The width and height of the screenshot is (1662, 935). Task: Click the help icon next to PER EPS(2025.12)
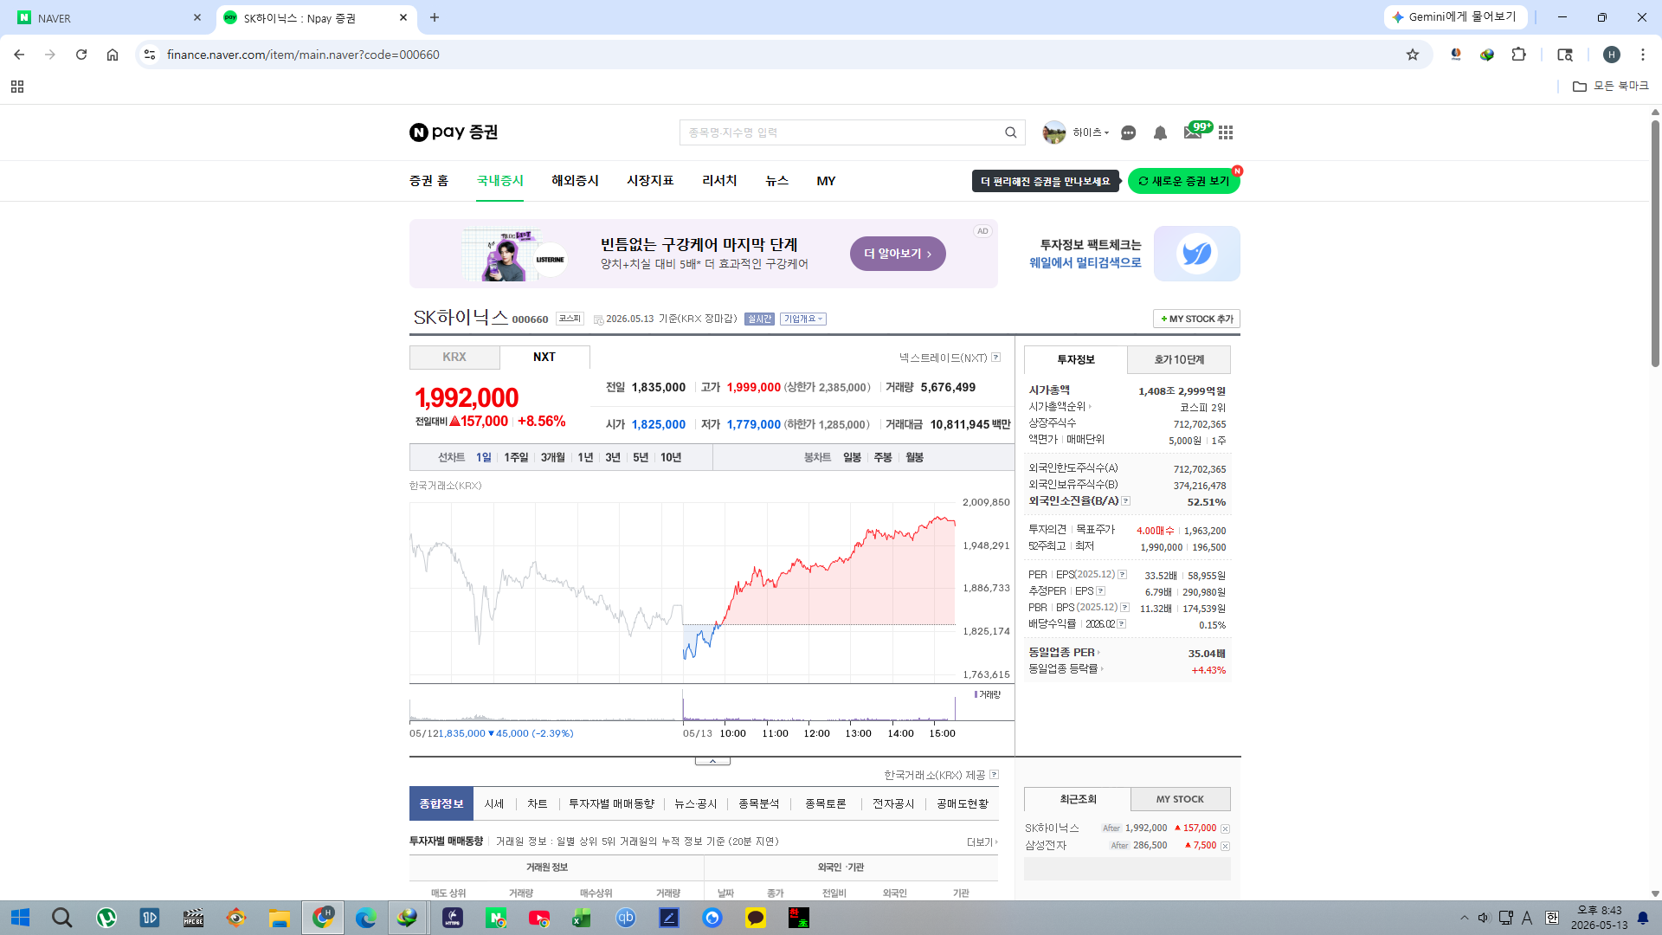point(1123,575)
